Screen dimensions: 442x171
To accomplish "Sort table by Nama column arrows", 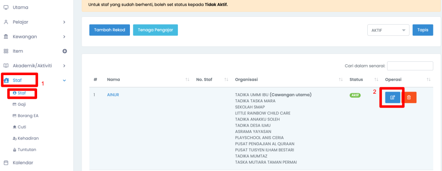I will [187, 79].
